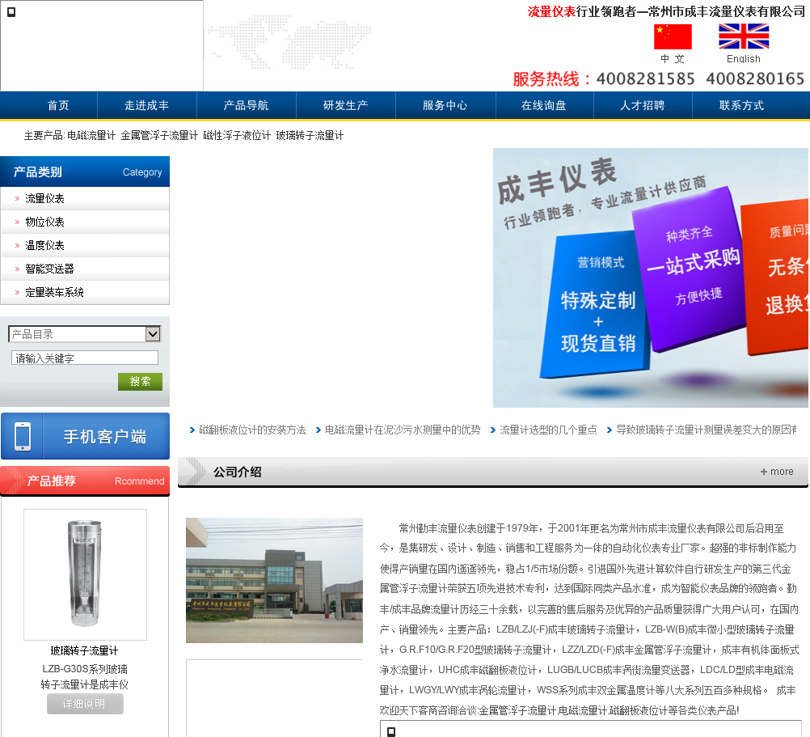Open article 电磁流量计在泥沙污水测量中的优势
Image resolution: width=810 pixels, height=737 pixels.
point(403,430)
